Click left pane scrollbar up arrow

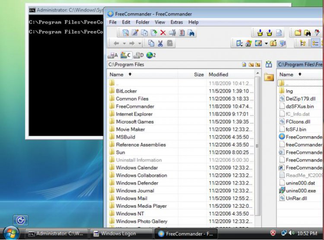(257, 73)
